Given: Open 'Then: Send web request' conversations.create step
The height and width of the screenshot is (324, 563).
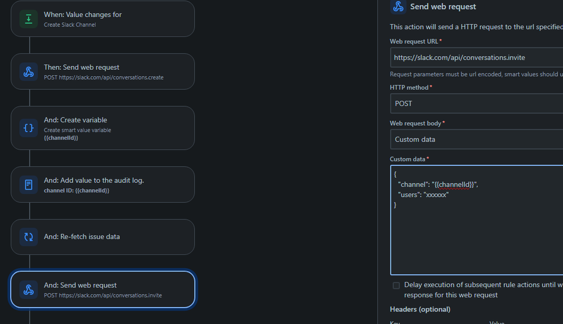Looking at the screenshot, I should tap(103, 72).
